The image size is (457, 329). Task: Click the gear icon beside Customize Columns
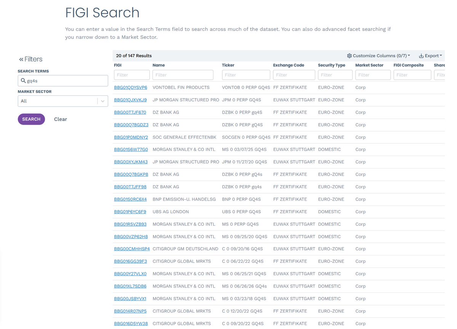coord(349,56)
